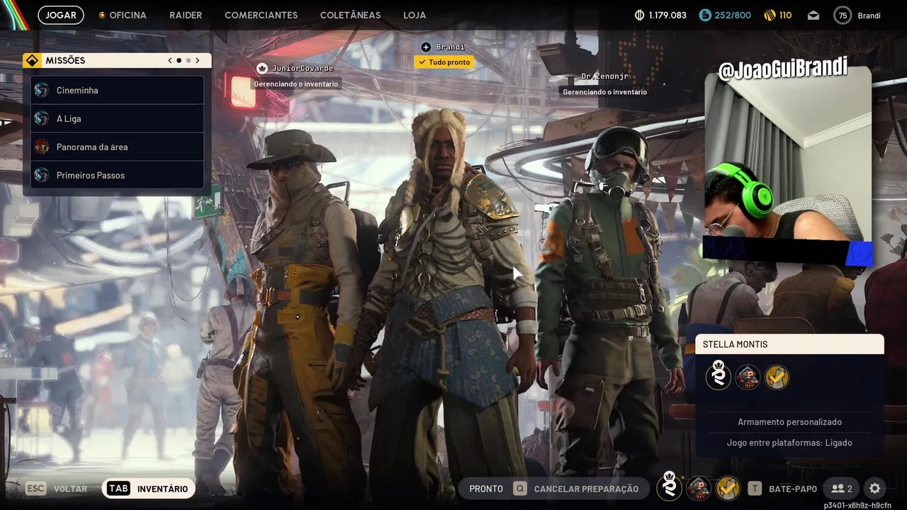Click the snake emblem in bottom bar
Viewport: 907px width, 510px height.
[669, 487]
